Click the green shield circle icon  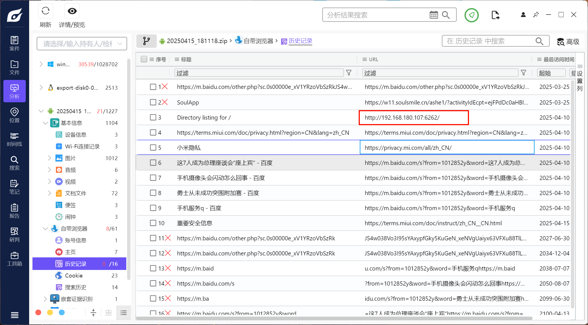(472, 15)
